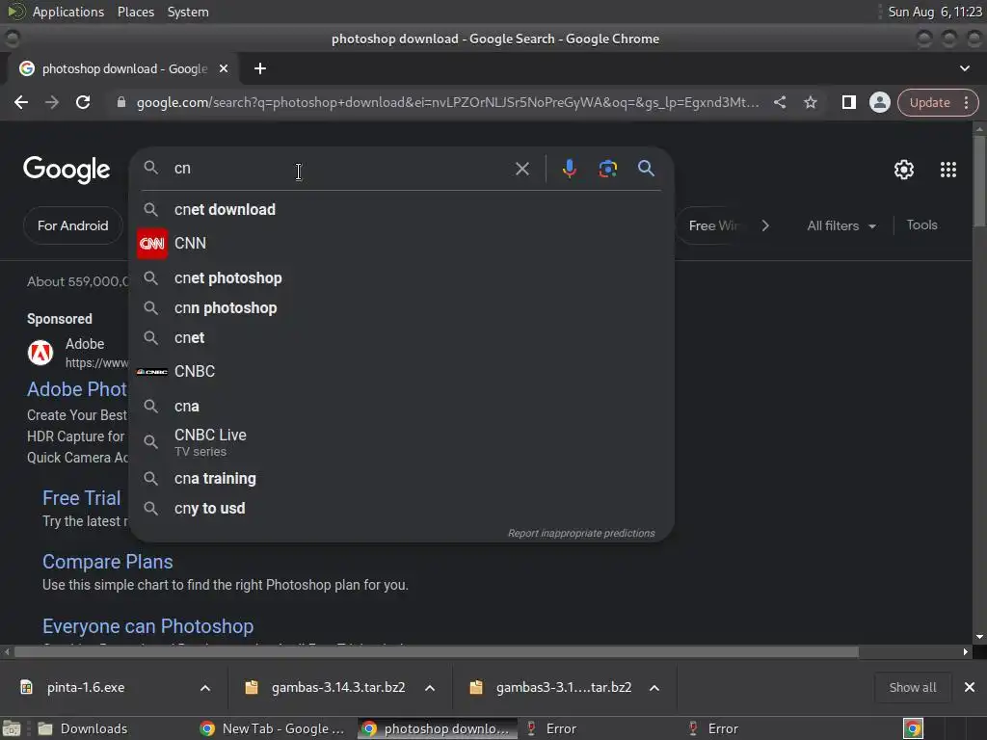
Task: Select CNBC Live TV series suggestion
Action: tap(402, 442)
